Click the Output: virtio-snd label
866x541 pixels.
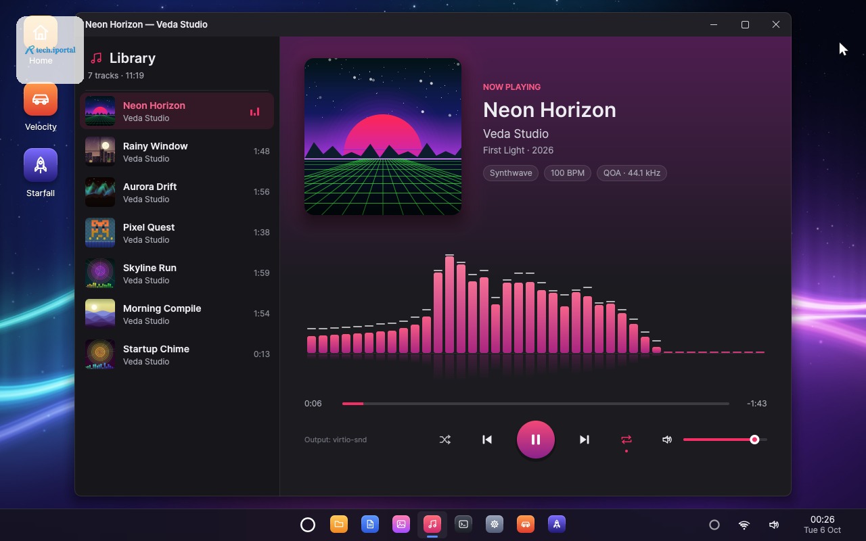click(x=336, y=440)
